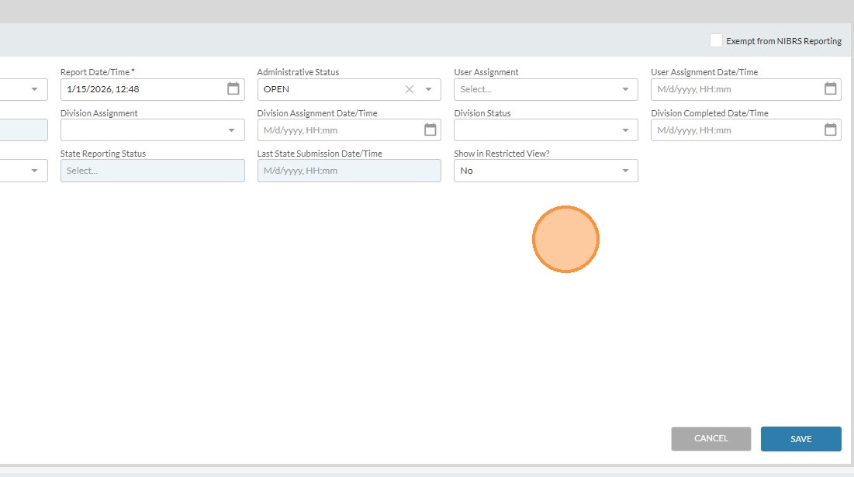Viewport: 854px width, 477px height.
Task: Open the Division Completed Date/Time calendar
Action: pyautogui.click(x=830, y=130)
